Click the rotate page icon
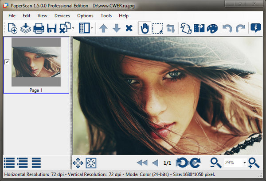Screen dimensions: 266x181 click(x=186, y=28)
